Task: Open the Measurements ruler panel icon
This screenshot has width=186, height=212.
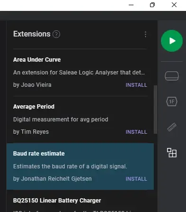Action: pyautogui.click(x=172, y=127)
